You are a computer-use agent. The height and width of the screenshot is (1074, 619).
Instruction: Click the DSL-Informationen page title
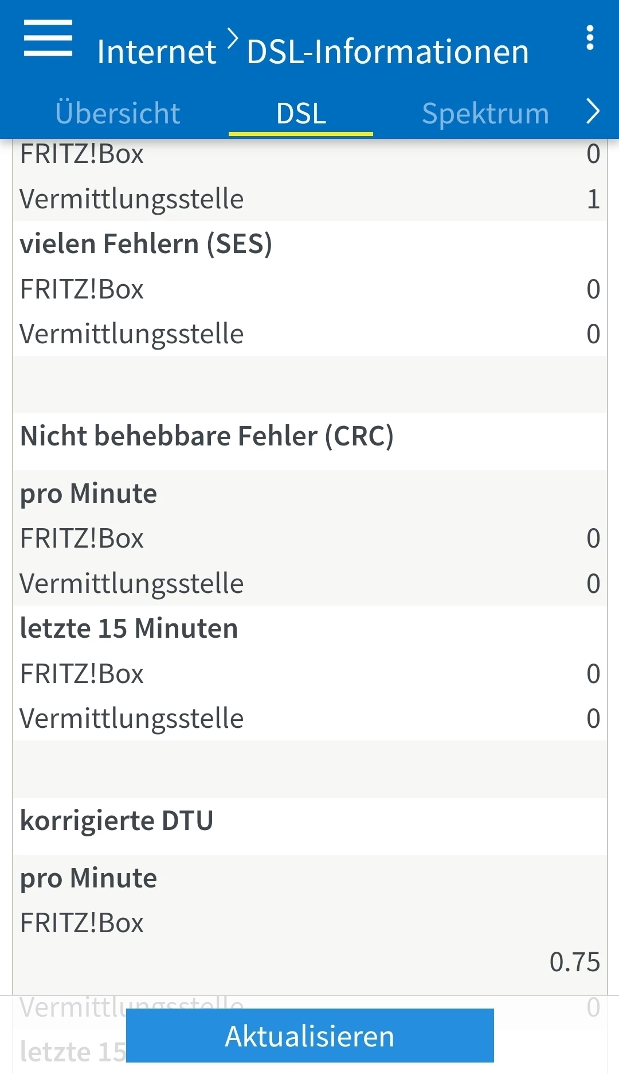pyautogui.click(x=387, y=52)
